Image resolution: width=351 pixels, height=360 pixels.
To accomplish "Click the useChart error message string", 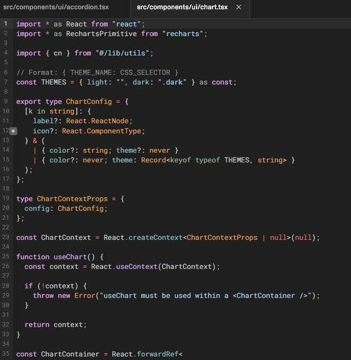I will (205, 296).
